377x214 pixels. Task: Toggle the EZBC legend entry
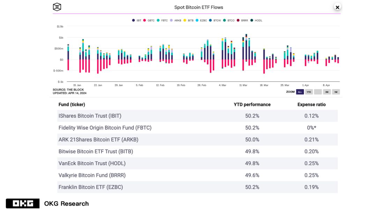[x=201, y=21]
